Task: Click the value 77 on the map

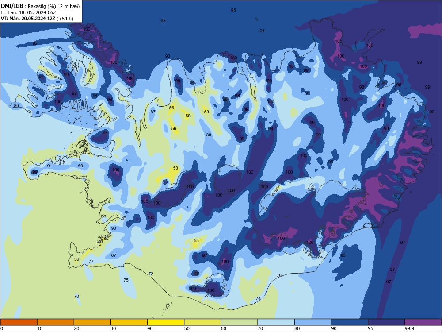Action: pos(91,262)
